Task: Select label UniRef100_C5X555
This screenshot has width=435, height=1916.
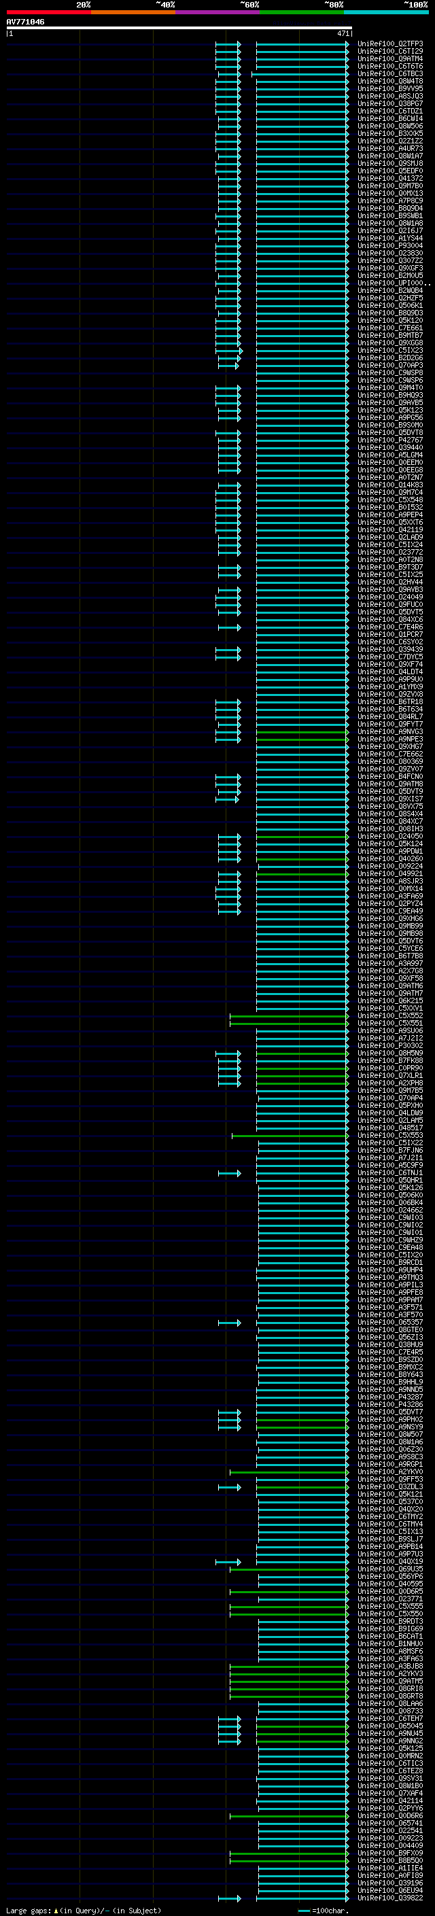Action: (389, 1606)
